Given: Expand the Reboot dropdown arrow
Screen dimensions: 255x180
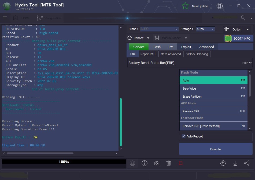Looking at the screenshot, I should coord(148,38).
